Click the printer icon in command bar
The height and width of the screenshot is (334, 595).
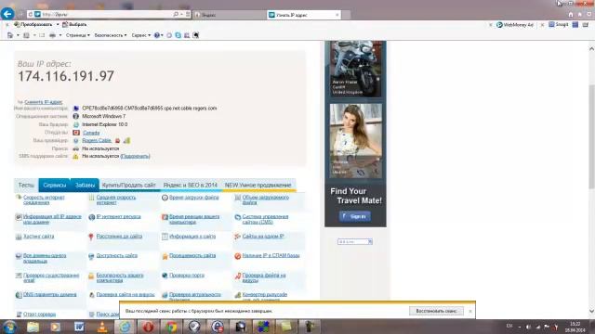tap(52, 35)
